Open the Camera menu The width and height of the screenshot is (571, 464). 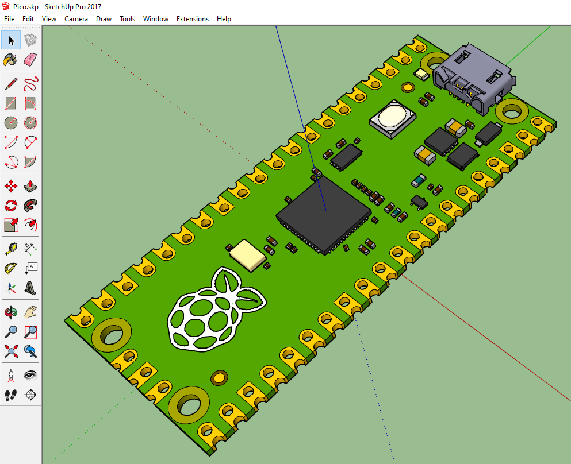pos(76,18)
